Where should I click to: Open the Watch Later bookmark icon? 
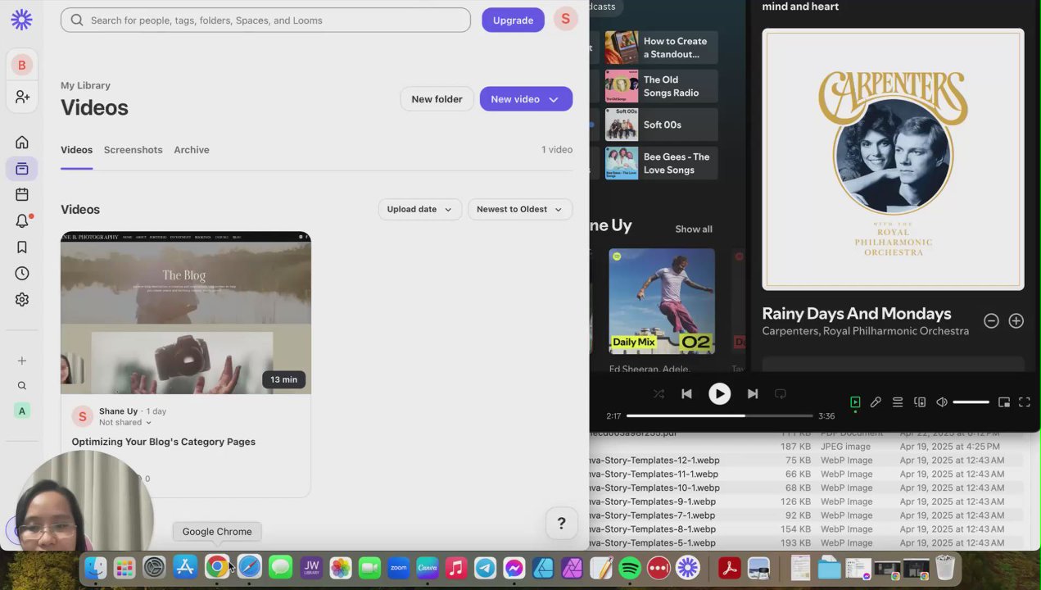(x=22, y=247)
